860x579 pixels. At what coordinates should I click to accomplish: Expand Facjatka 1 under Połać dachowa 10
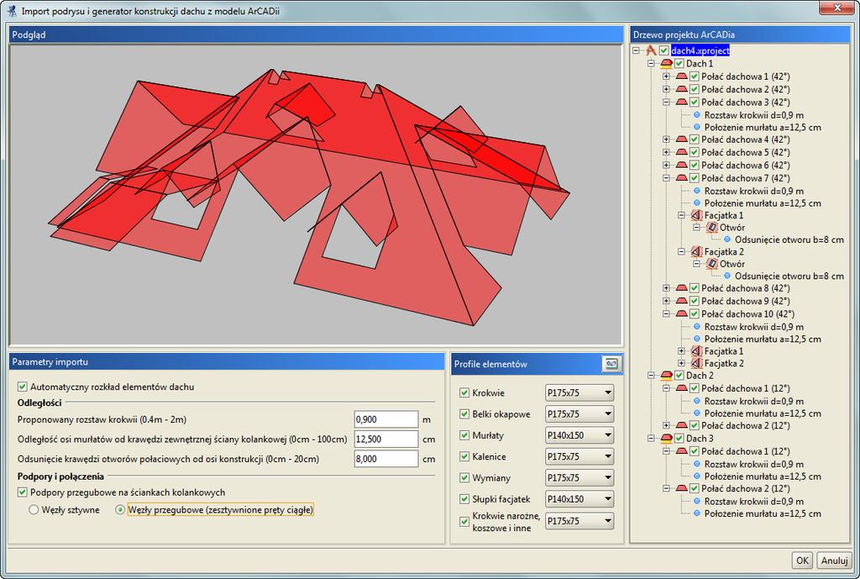[681, 351]
